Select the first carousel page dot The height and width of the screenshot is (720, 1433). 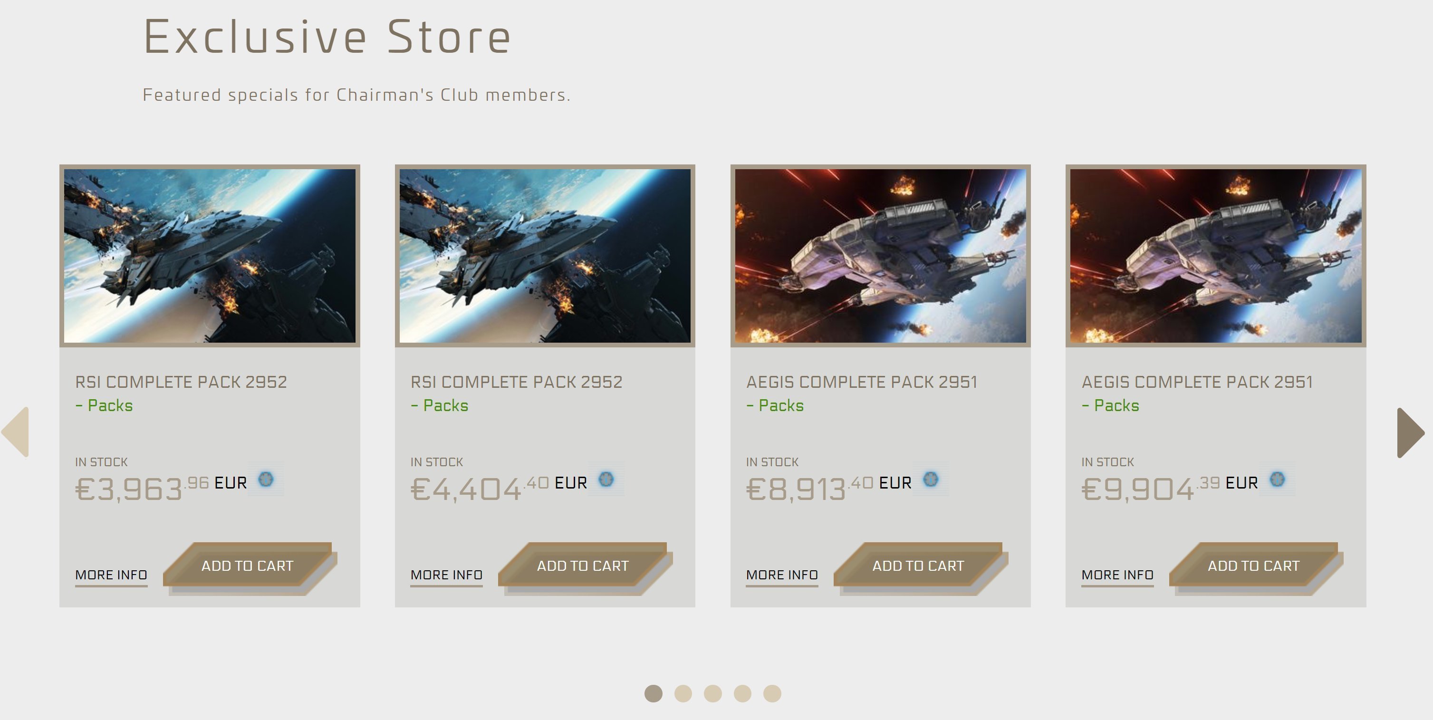pyautogui.click(x=653, y=693)
